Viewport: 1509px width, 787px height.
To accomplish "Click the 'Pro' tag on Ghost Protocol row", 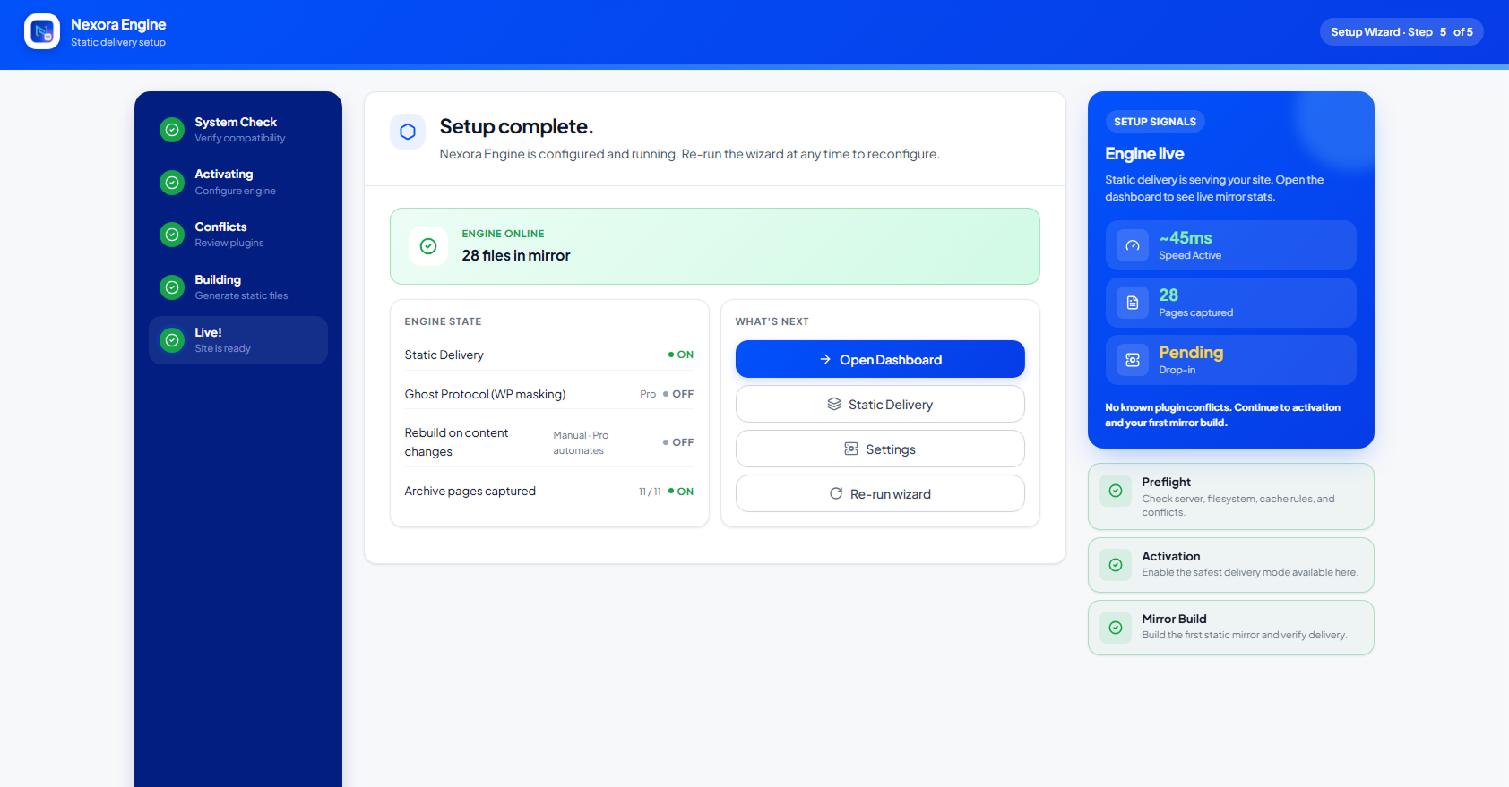I will coord(648,394).
